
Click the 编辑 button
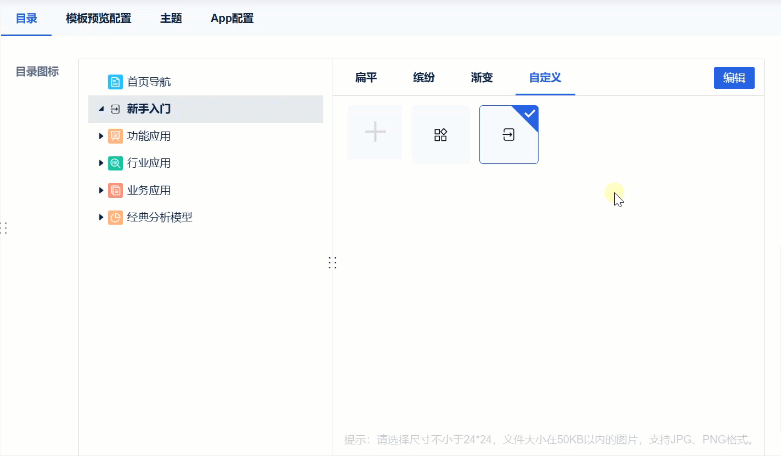click(734, 77)
